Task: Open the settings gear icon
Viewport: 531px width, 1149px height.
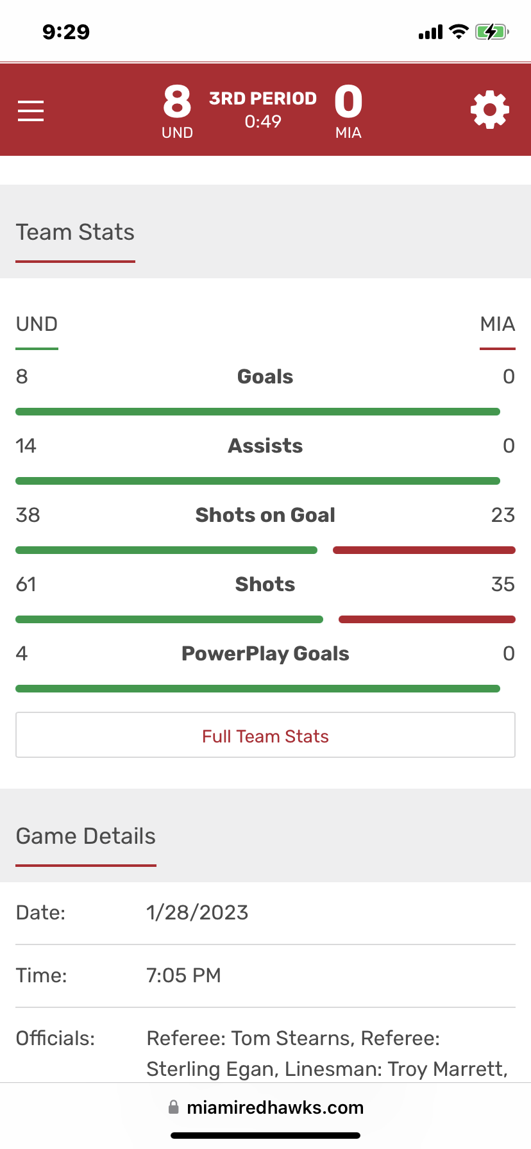Action: coord(490,110)
